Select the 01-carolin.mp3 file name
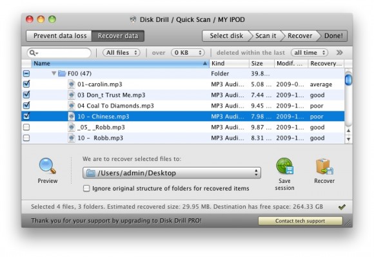 [100, 84]
